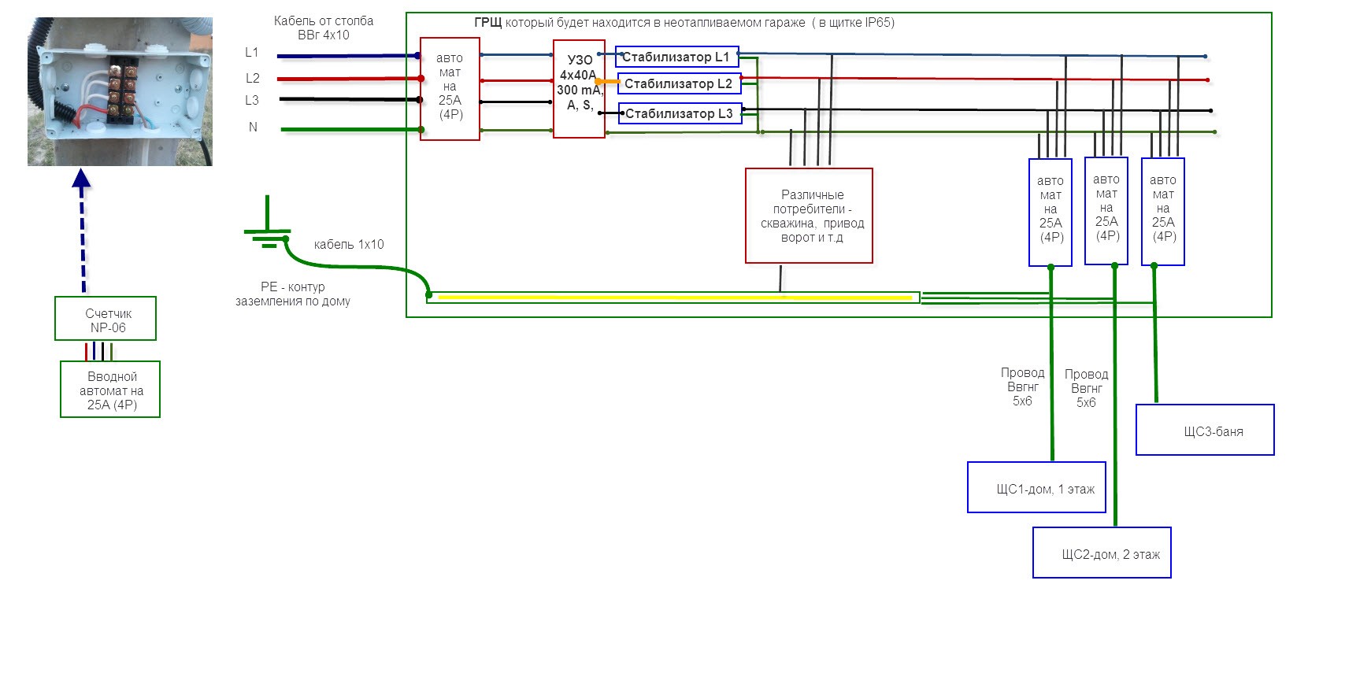Viewport: 1371px width, 684px height.
Task: Select the first blue автомат 25А breaker
Action: click(1050, 213)
